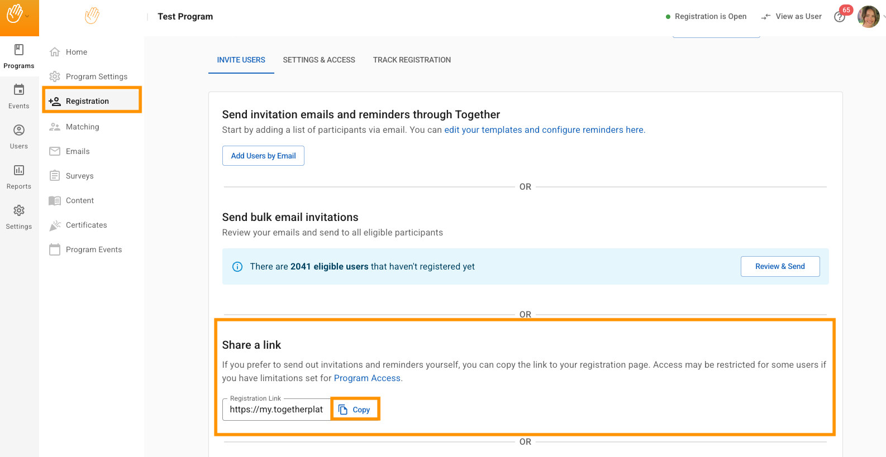Open the Program Access link
The width and height of the screenshot is (886, 457).
point(367,378)
